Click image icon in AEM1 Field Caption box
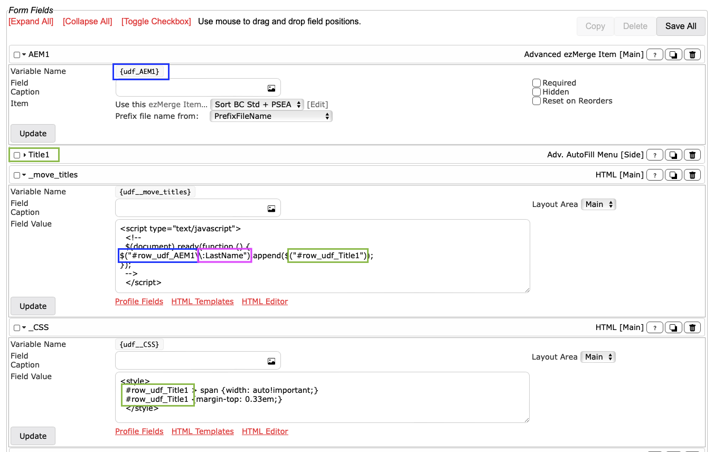The image size is (714, 452). (271, 88)
